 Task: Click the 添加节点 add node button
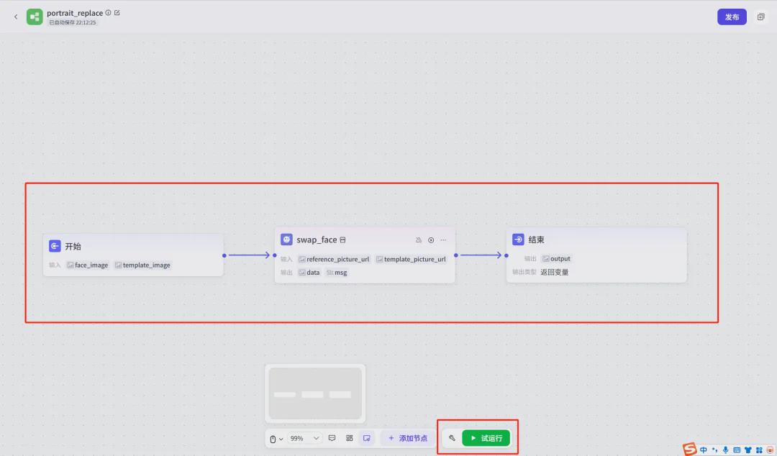tap(408, 438)
